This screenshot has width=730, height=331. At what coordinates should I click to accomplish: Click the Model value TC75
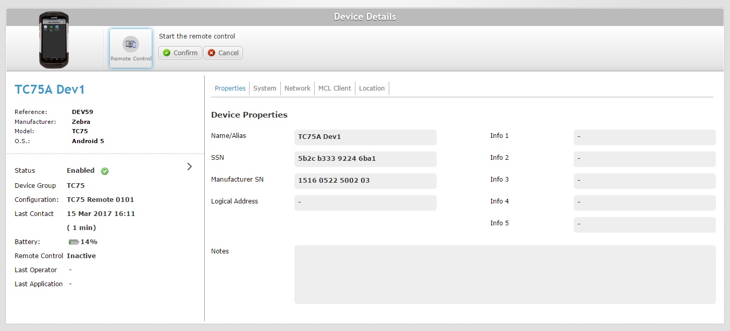(x=80, y=131)
